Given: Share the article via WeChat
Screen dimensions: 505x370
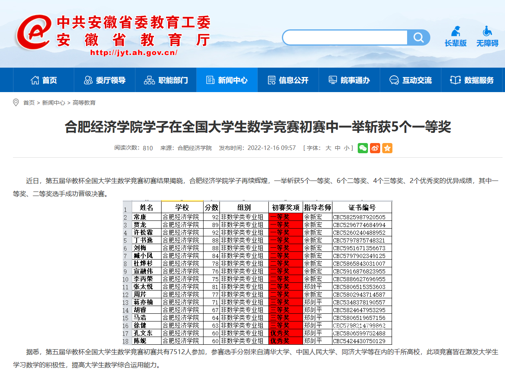Looking at the screenshot, I should pos(363,148).
